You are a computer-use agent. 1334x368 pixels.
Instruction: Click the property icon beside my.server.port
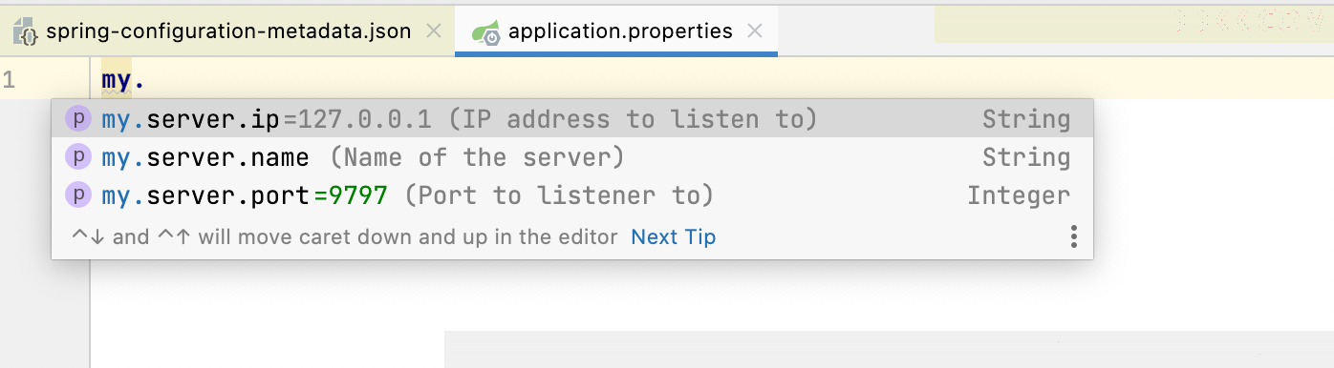[x=77, y=195]
